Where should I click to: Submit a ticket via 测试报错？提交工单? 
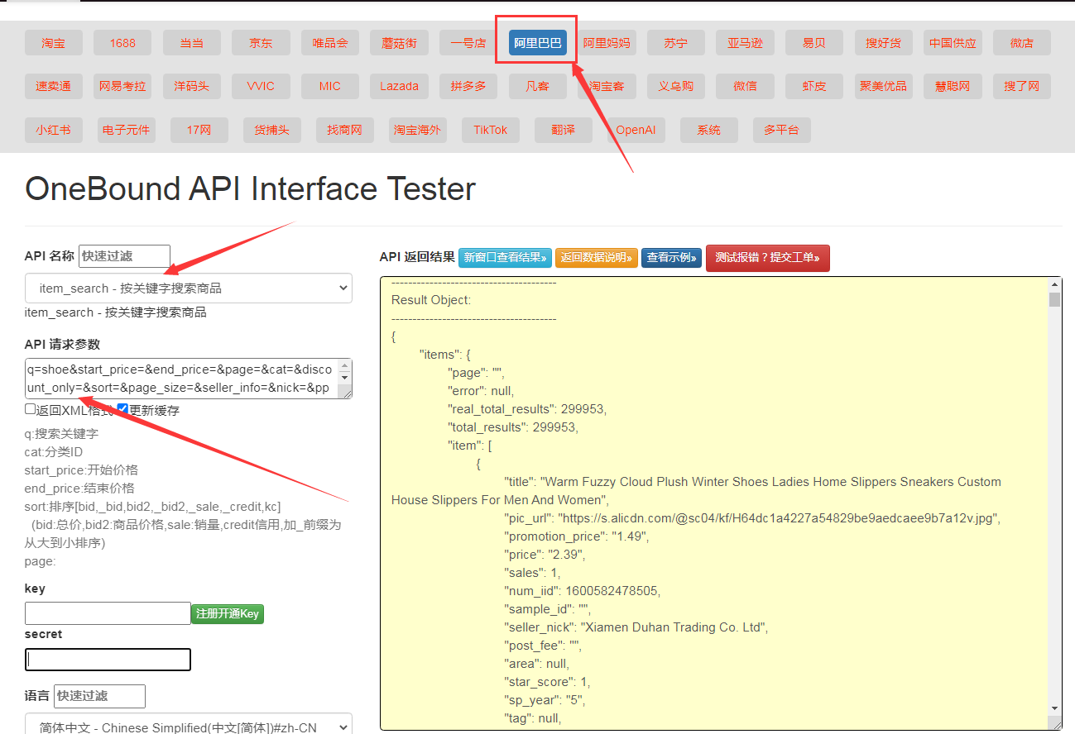(768, 258)
